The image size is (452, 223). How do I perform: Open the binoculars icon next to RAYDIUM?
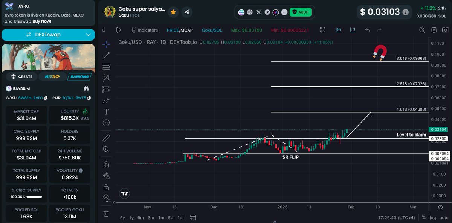pos(86,88)
